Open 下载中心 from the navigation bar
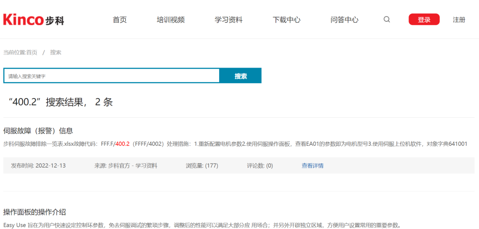The image size is (479, 229). (287, 20)
